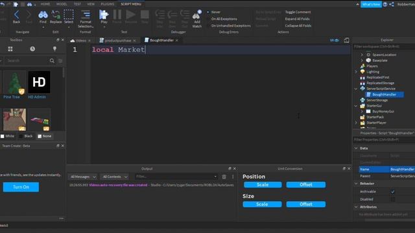Select the Pine Tree toolbox thumbnail
The image size is (415, 233).
click(14, 83)
